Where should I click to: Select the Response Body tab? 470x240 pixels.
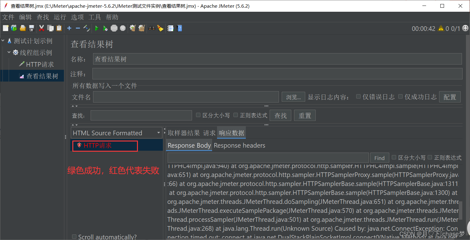point(189,145)
